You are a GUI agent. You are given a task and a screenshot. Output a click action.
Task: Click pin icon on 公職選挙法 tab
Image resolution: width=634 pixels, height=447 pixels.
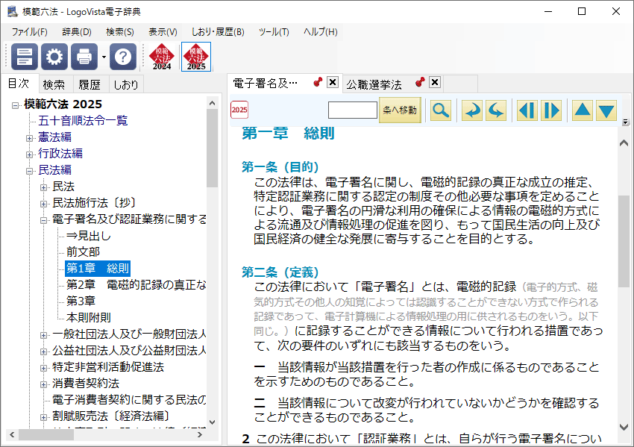click(x=420, y=82)
